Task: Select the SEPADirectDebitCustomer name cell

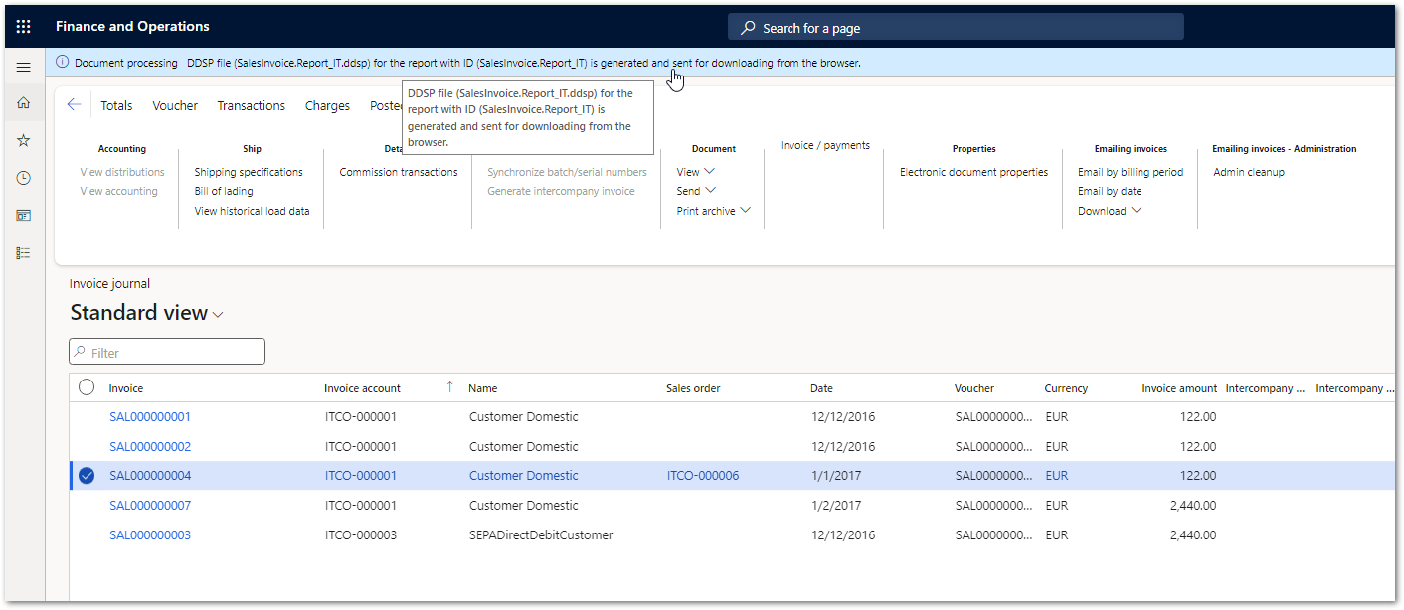Action: pos(541,535)
